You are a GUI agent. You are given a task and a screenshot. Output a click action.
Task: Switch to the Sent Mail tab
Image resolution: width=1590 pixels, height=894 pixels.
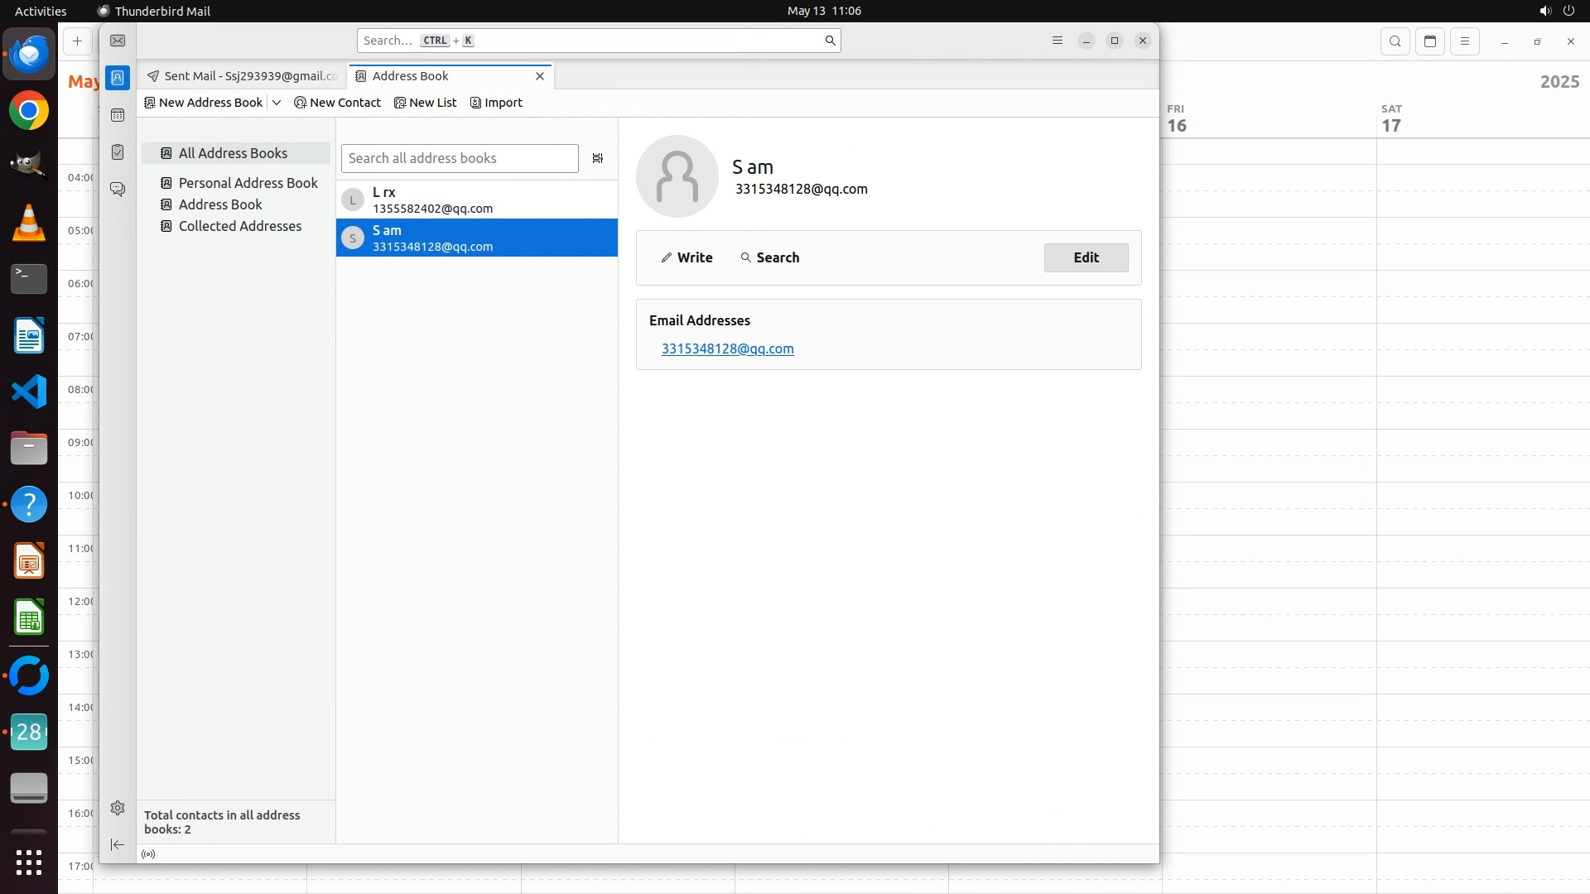(x=243, y=76)
